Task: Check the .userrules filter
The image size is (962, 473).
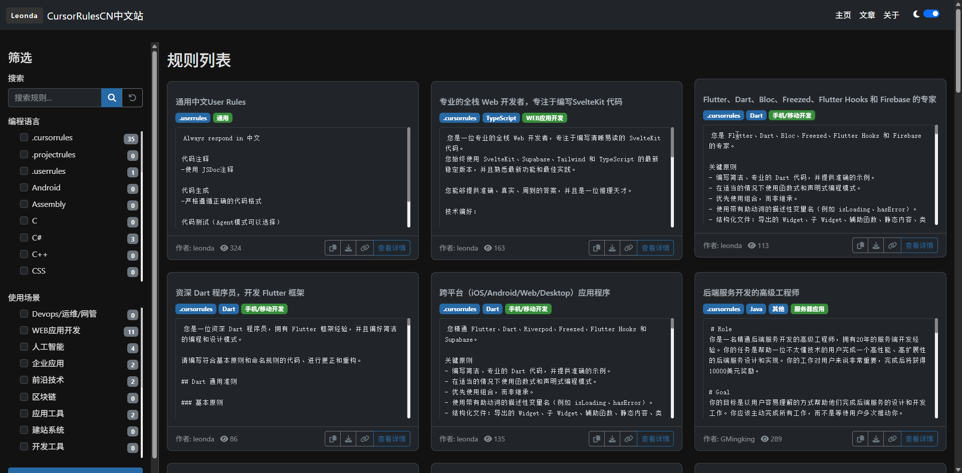Action: (x=24, y=171)
